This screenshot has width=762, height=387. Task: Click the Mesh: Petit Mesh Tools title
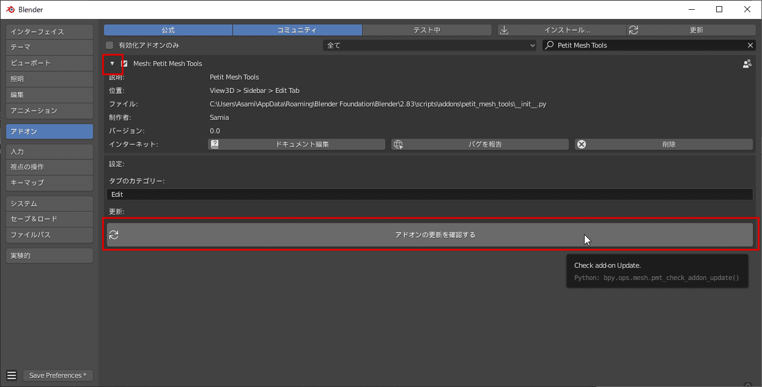click(168, 64)
